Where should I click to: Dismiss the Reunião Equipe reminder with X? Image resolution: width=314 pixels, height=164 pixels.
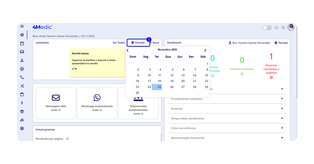click(x=76, y=69)
